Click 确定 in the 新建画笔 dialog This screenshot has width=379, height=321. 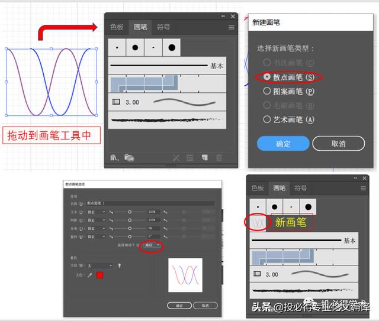click(283, 144)
